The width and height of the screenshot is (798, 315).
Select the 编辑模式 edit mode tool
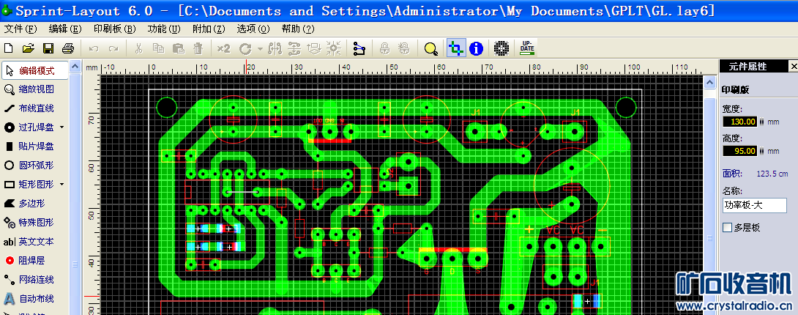coord(35,71)
